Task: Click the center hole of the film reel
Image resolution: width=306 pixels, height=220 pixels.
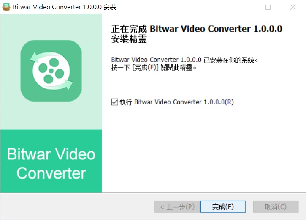Action: pos(51,71)
